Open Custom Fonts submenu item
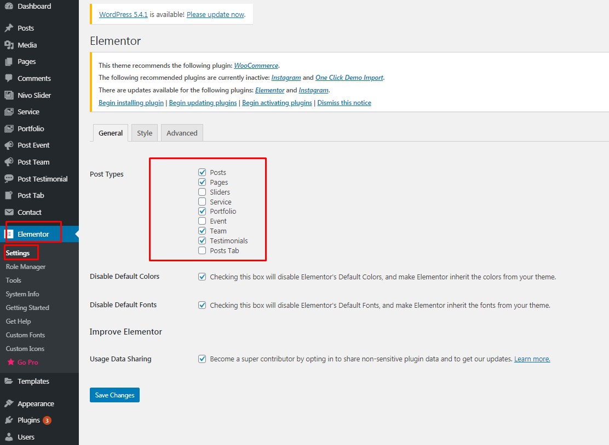Viewport: 609px width, 445px height. (x=25, y=335)
